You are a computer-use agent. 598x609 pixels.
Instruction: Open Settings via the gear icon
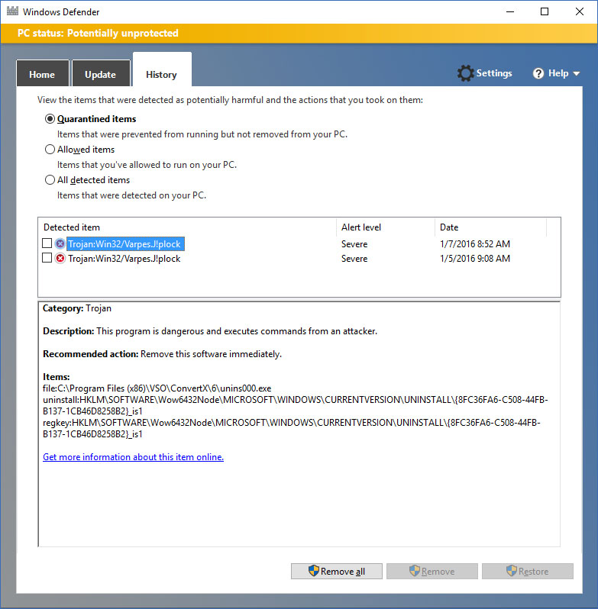click(465, 73)
